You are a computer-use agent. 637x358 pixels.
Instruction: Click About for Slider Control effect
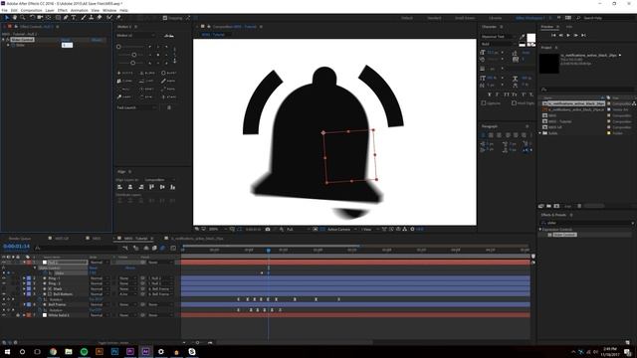(x=97, y=40)
